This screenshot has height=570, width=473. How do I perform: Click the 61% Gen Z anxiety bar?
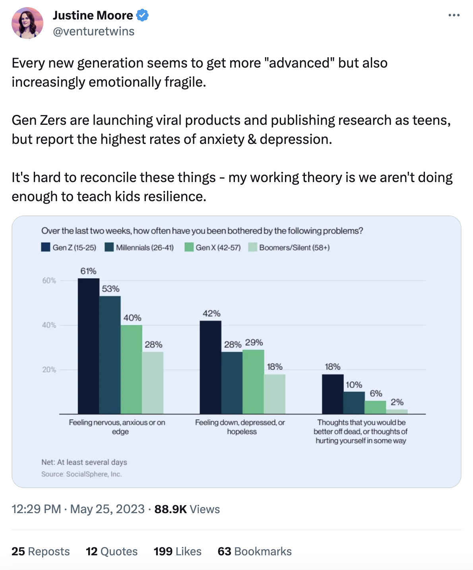(x=88, y=346)
